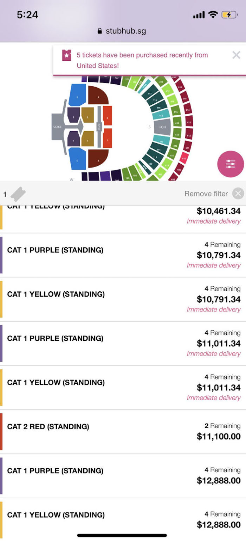This screenshot has width=246, height=541.
Task: Open the pink filter settings button
Action: [231, 164]
